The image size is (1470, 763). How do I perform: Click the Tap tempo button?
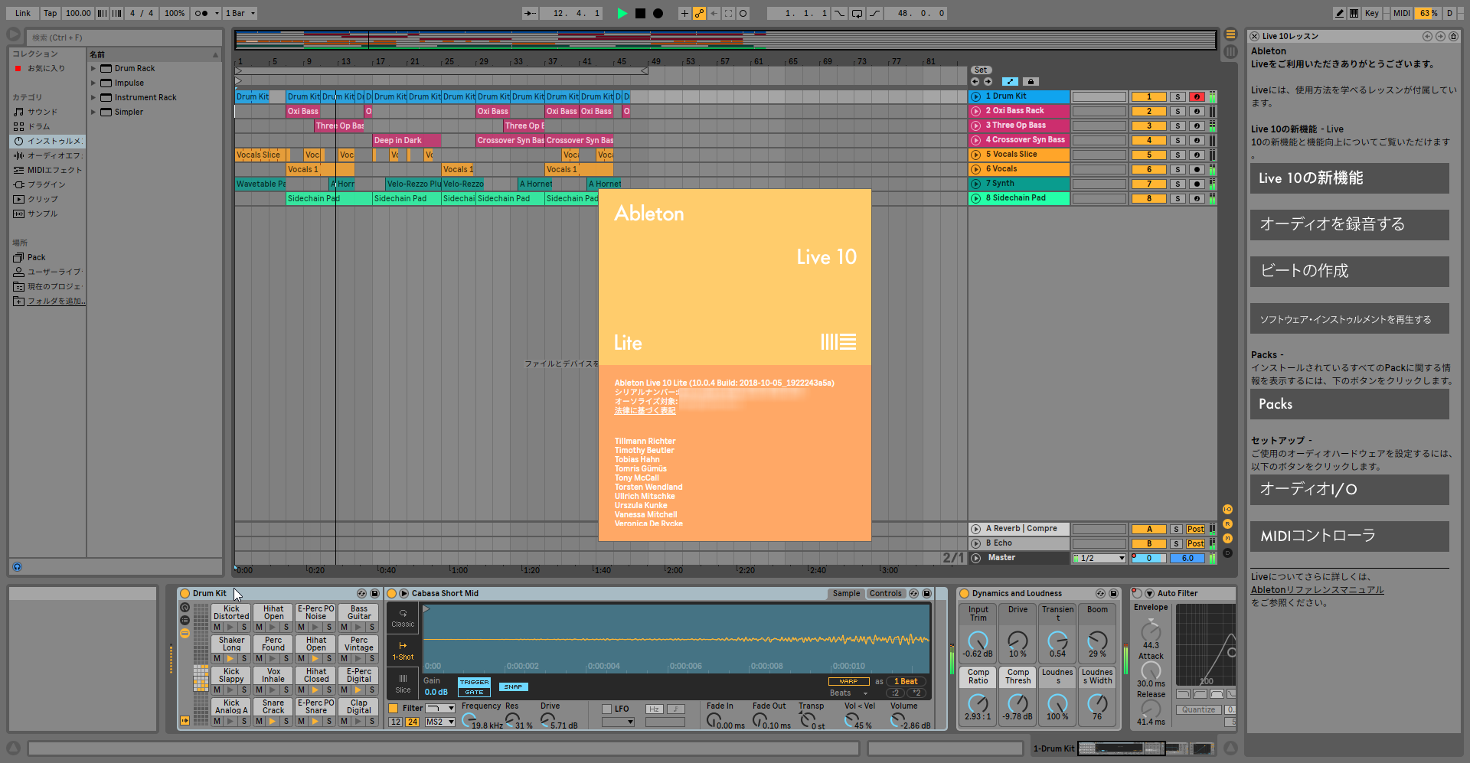50,13
